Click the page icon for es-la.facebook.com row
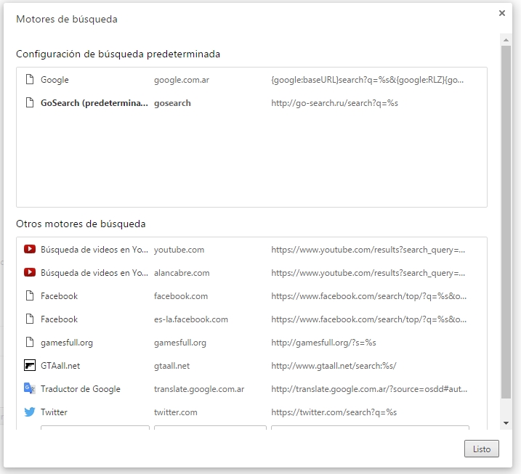521x474 pixels. pyautogui.click(x=30, y=319)
